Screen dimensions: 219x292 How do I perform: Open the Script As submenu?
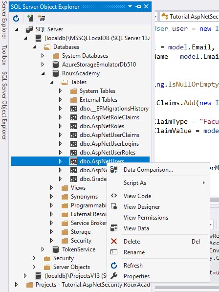pyautogui.click(x=158, y=183)
